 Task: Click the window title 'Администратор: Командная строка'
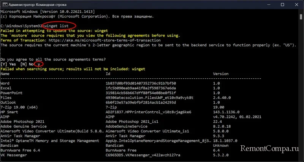point(37,5)
